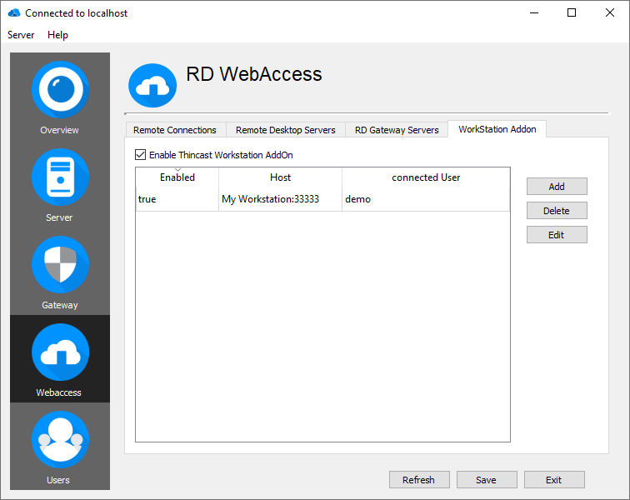Switch to RD Gateway Servers tab

click(x=397, y=130)
